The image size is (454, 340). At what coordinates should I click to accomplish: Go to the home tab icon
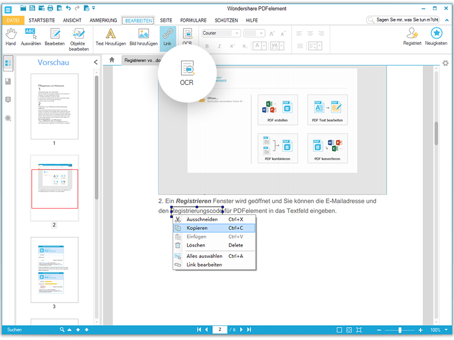point(112,59)
